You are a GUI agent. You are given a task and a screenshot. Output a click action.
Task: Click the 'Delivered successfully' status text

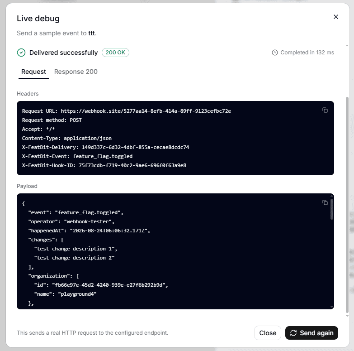point(64,53)
